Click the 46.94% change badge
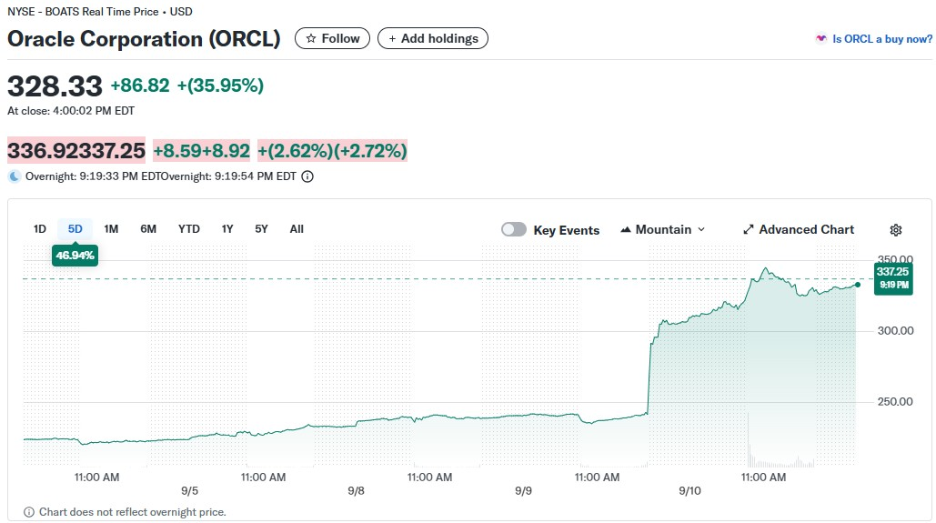The image size is (936, 523). pos(75,256)
